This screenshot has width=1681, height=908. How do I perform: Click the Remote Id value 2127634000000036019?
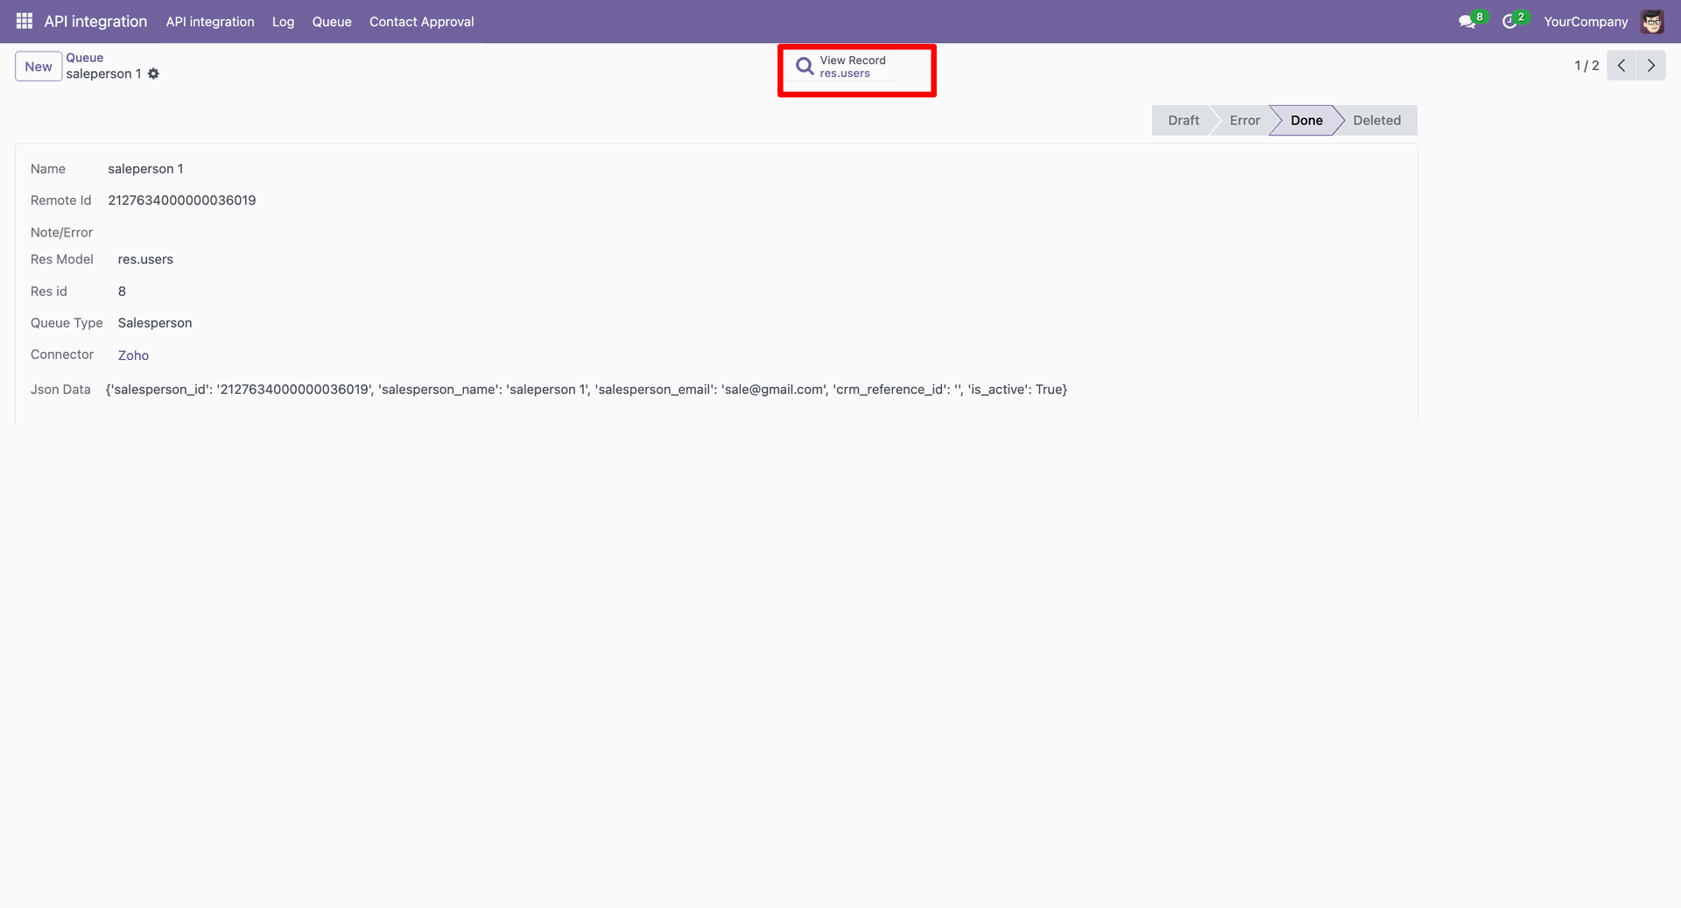[x=182, y=201]
